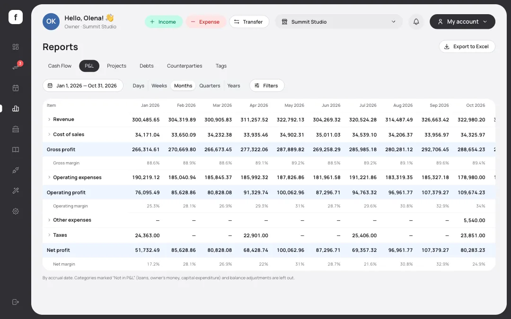Group the report by Weeks

(x=159, y=86)
